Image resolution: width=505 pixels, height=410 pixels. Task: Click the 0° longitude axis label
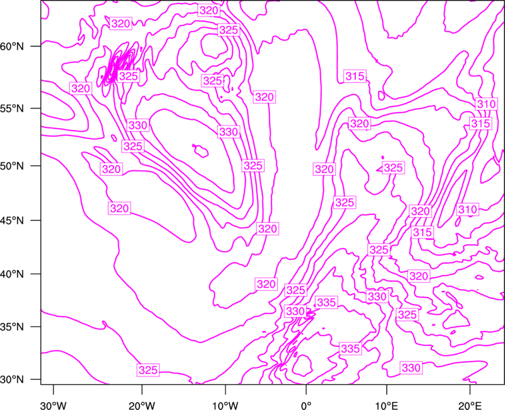pos(306,405)
